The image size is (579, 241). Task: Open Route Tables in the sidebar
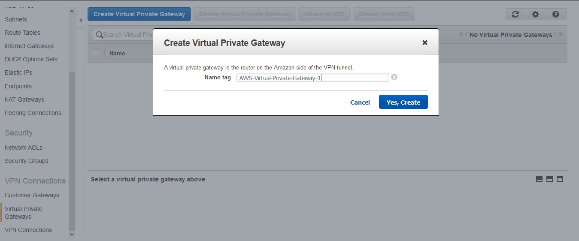tap(22, 33)
